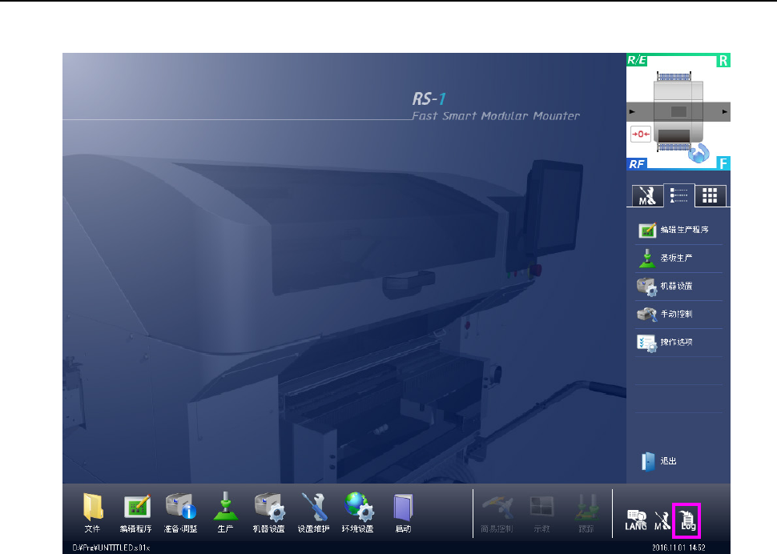This screenshot has width=777, height=554.
Task: Click the 退出 exit button
Action: pyautogui.click(x=660, y=462)
